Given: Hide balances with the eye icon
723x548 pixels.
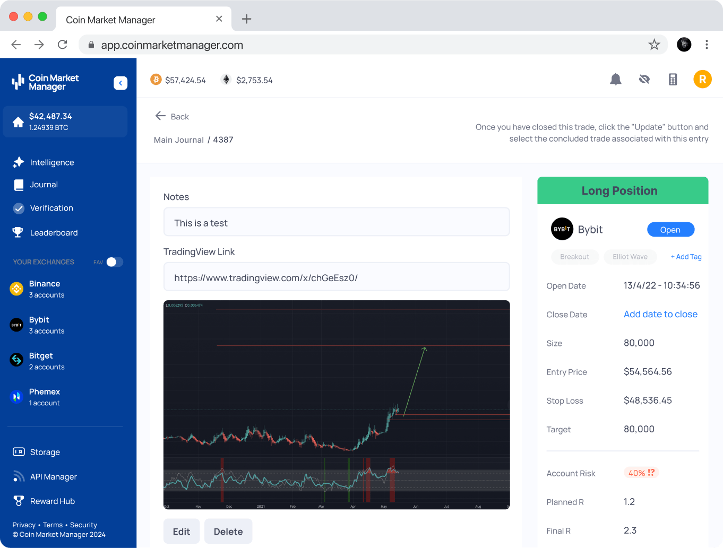Looking at the screenshot, I should [644, 79].
